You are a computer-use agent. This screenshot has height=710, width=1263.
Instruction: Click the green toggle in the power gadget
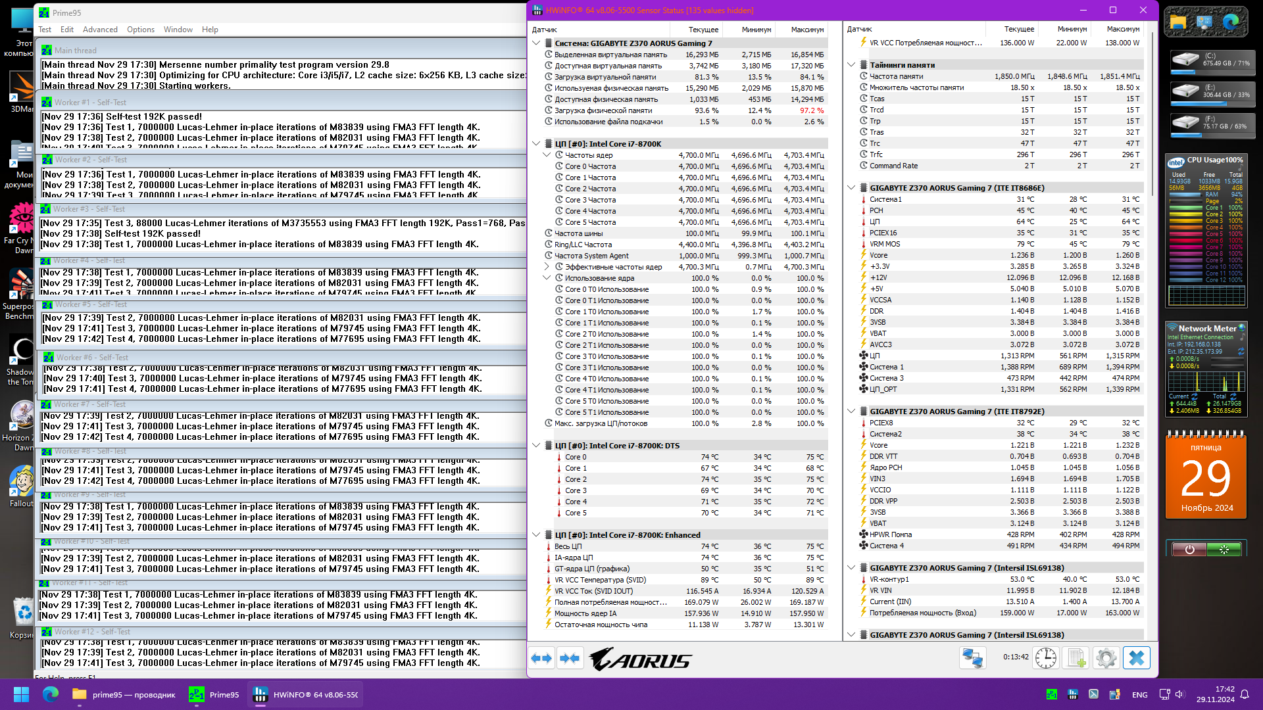(1224, 549)
